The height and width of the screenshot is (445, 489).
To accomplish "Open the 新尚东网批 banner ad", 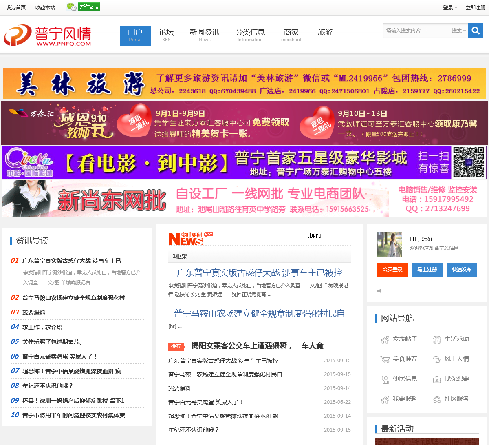I will 244,198.
